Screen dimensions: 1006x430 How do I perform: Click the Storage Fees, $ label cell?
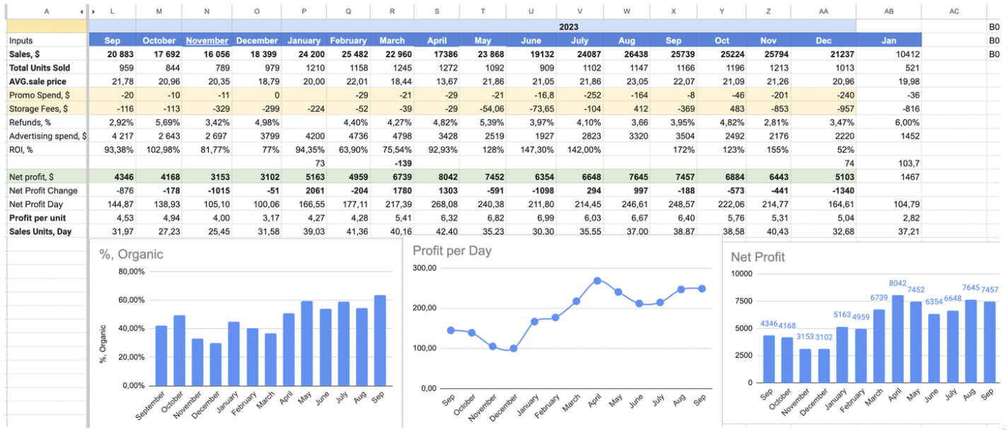pos(39,108)
